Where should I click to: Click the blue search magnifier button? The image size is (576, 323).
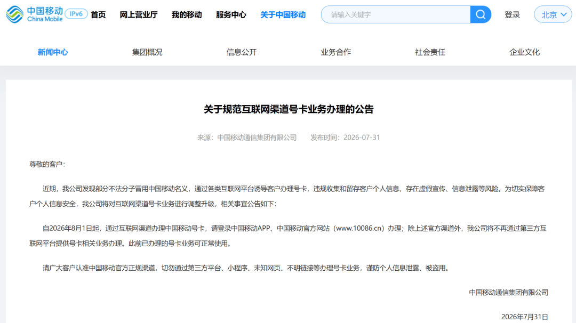(481, 15)
